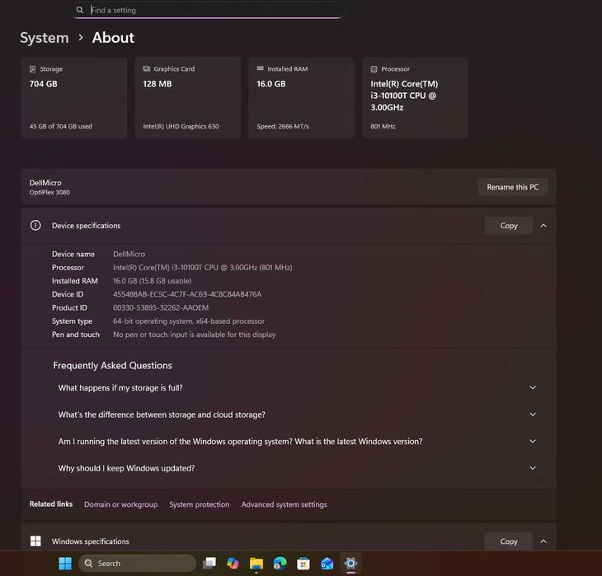Expand 'Why should I keep Windows updated?'
The height and width of the screenshot is (576, 602).
[x=296, y=468]
